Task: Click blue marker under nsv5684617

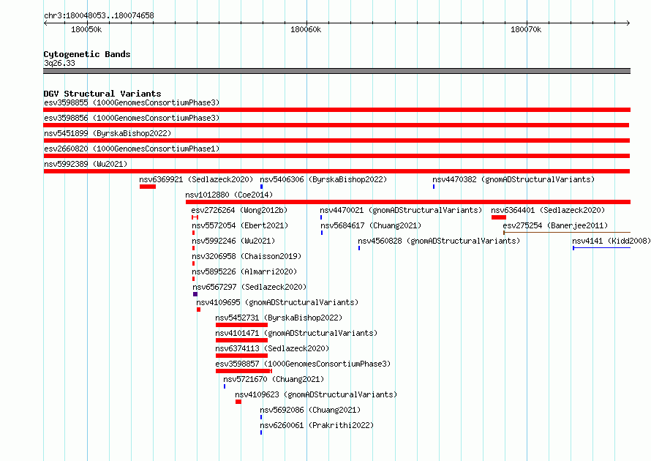Action: (x=322, y=233)
